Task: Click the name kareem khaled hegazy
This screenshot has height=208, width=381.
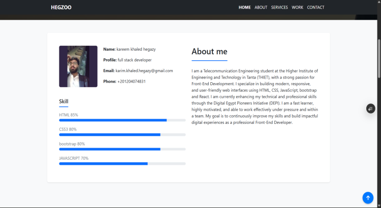Action: tap(136, 49)
